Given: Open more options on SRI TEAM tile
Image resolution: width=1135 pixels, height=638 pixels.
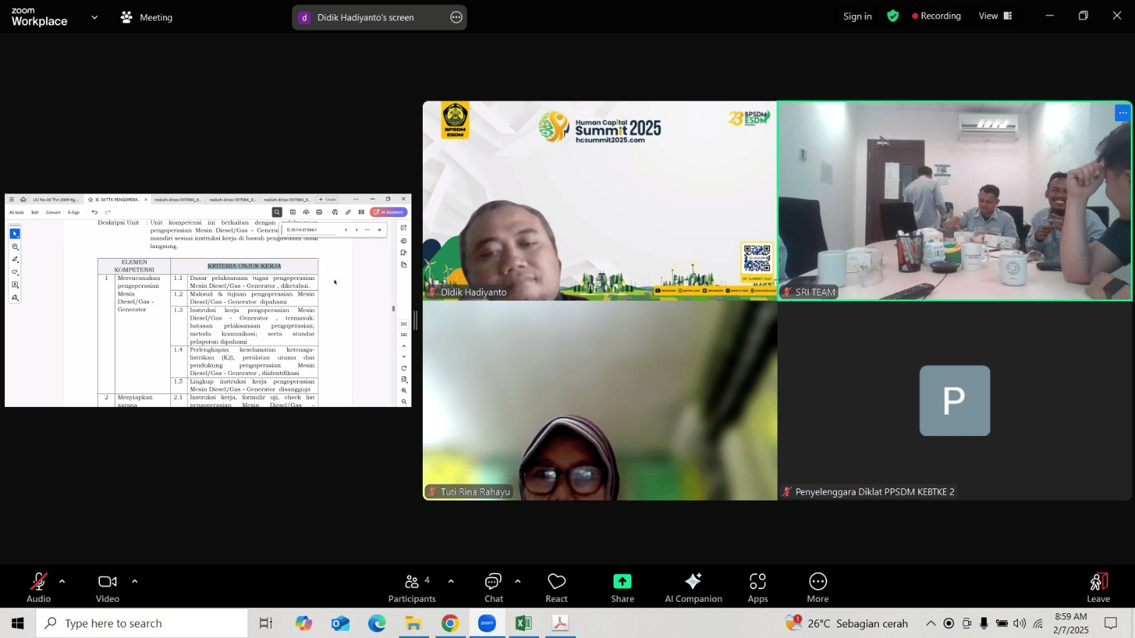Looking at the screenshot, I should (1122, 113).
